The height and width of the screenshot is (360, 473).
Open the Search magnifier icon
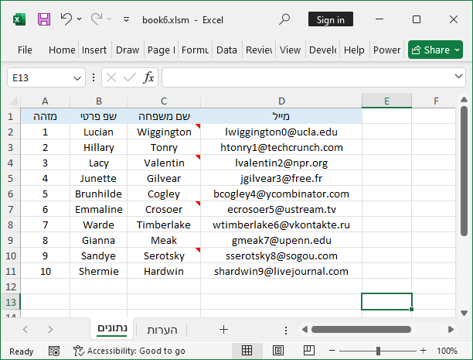pos(284,19)
